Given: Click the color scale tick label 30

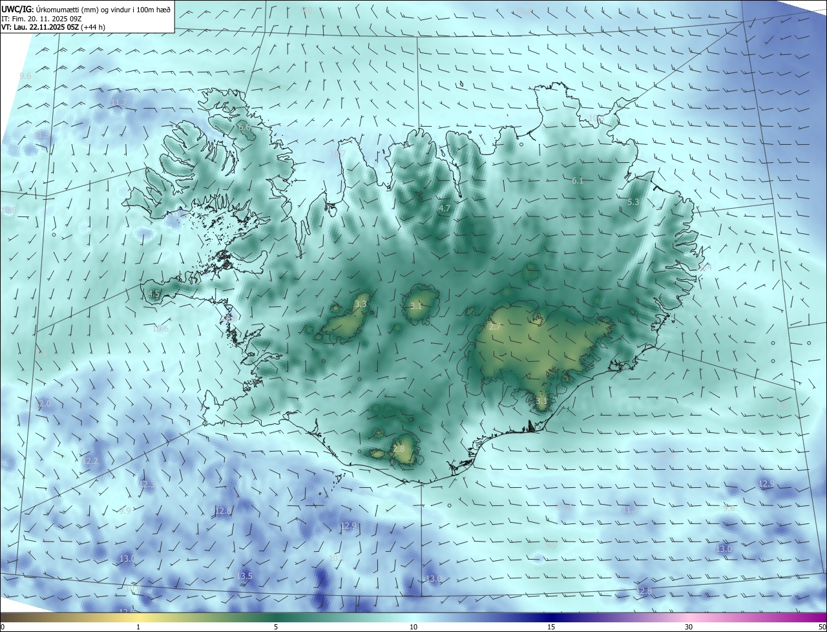Looking at the screenshot, I should point(689,627).
